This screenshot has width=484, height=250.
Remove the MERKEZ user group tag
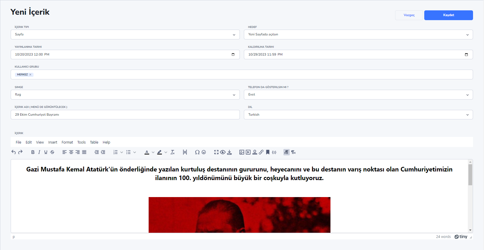coord(30,75)
